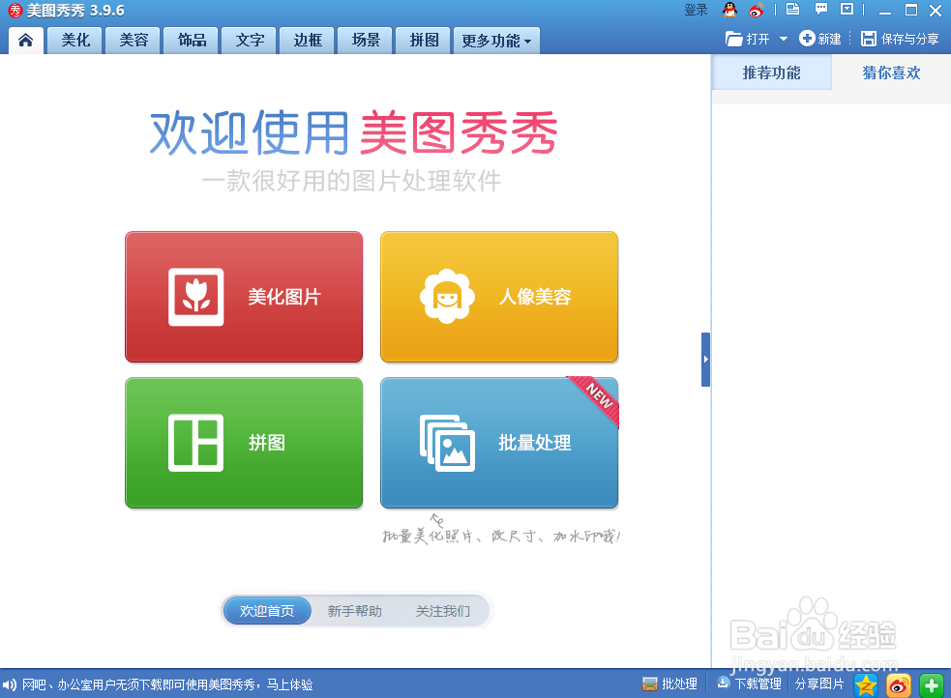Open the feedback chat bubble icon

(x=821, y=9)
